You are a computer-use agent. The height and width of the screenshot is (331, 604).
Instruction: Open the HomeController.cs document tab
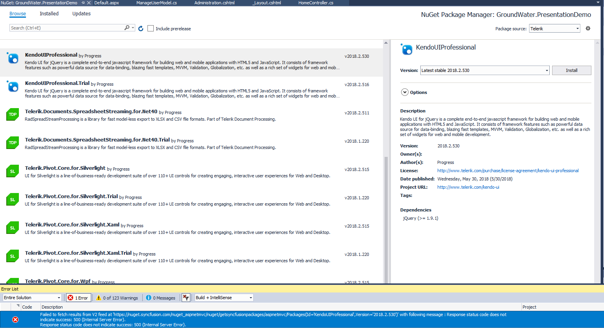click(316, 3)
